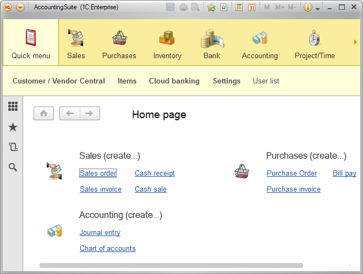Create a Purchase invoice
The image size is (363, 274).
[x=294, y=189]
